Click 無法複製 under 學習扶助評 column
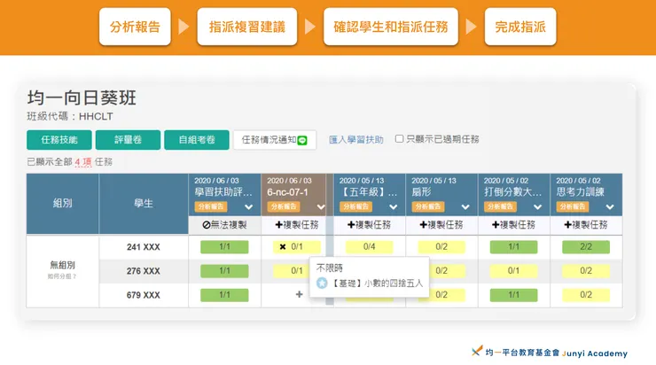 (224, 225)
